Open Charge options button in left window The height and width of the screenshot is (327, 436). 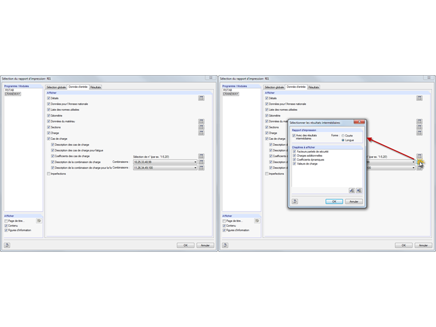click(201, 133)
